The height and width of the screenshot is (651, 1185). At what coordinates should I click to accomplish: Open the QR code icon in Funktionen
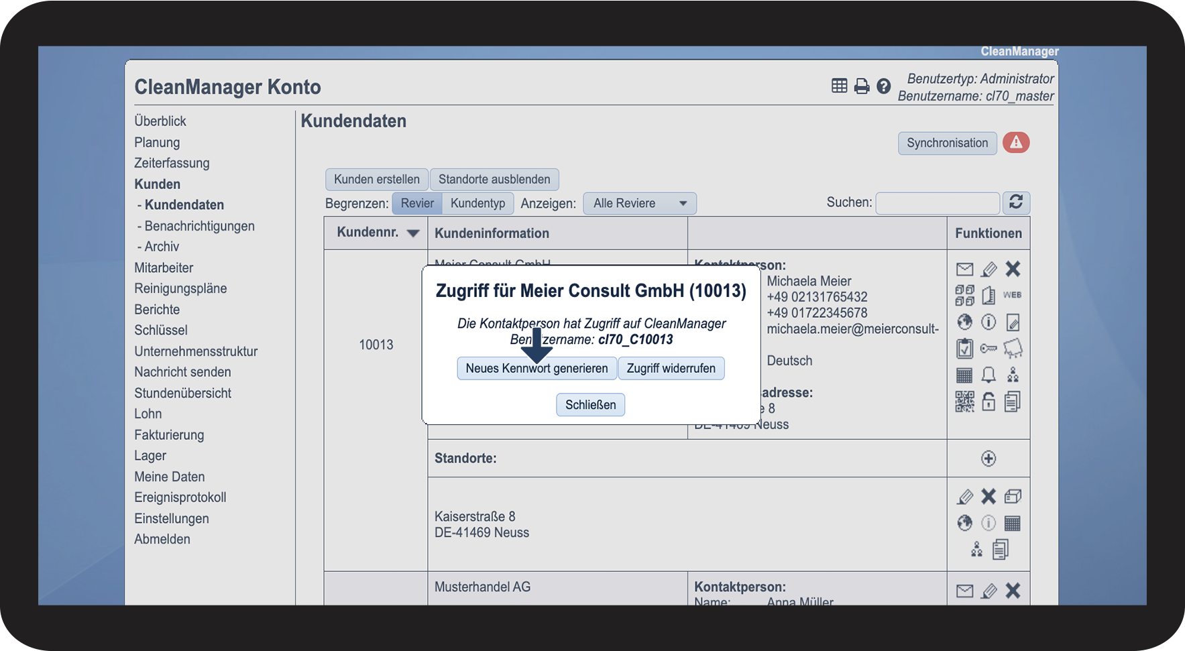tap(964, 402)
